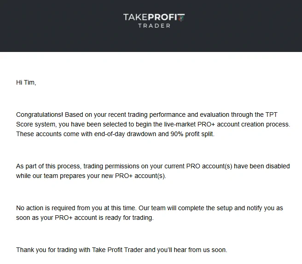Click the "account creation process" text

pyautogui.click(x=253, y=124)
